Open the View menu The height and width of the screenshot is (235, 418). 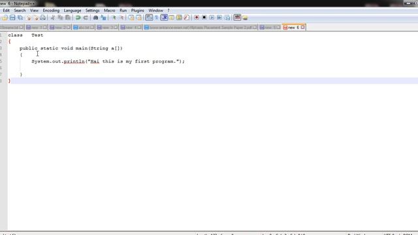[34, 10]
